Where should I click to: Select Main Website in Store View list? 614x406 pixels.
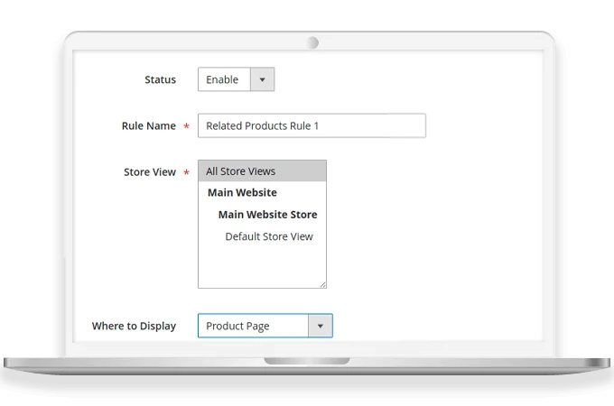pos(242,193)
